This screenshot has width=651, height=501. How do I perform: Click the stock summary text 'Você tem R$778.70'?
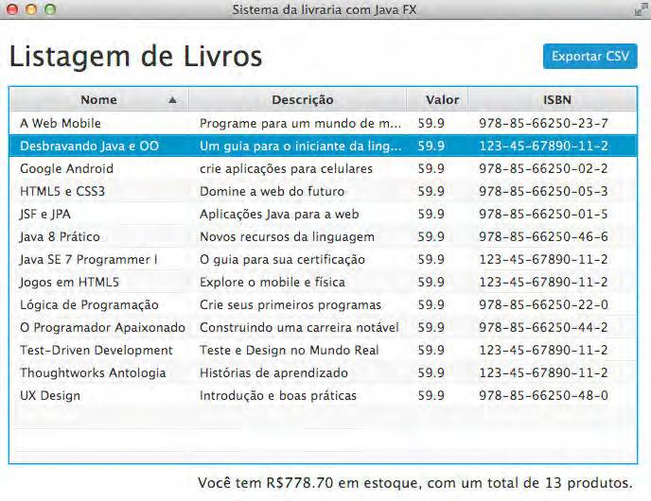point(265,483)
